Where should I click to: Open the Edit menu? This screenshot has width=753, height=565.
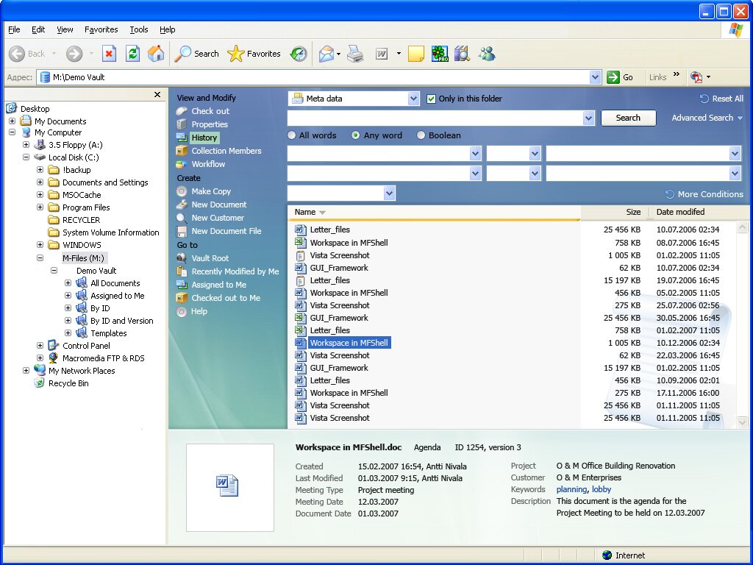[38, 29]
